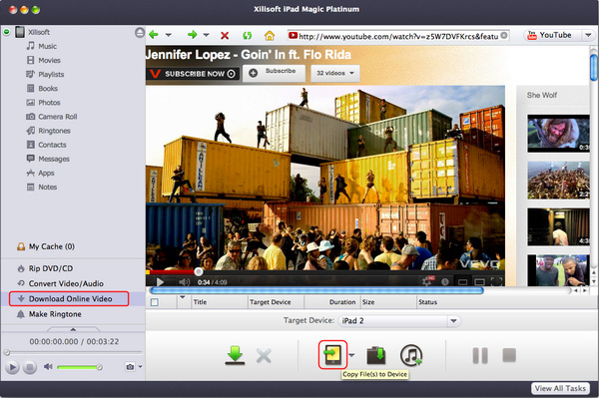Viewport: 599px width, 398px height.
Task: Click copy to iTunes music note icon
Action: (x=411, y=355)
